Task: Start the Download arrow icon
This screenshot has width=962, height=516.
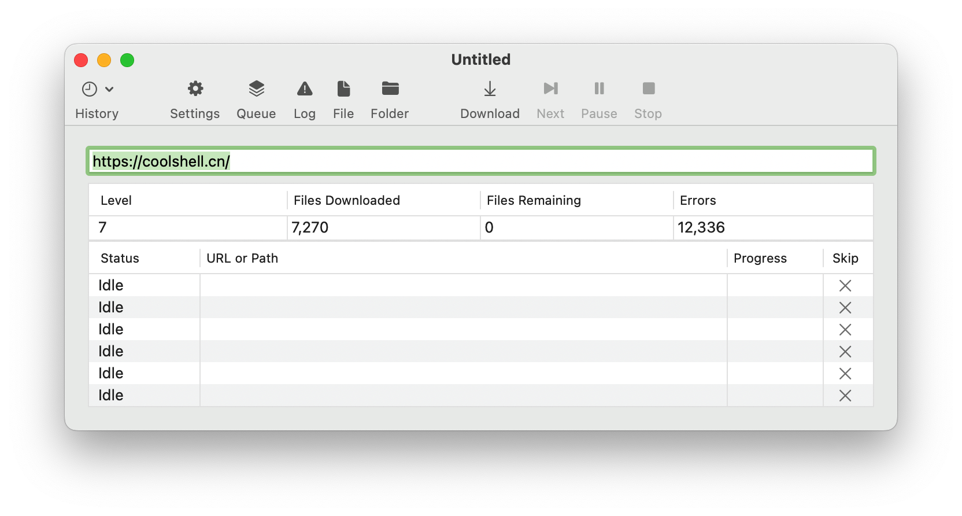Action: coord(490,89)
